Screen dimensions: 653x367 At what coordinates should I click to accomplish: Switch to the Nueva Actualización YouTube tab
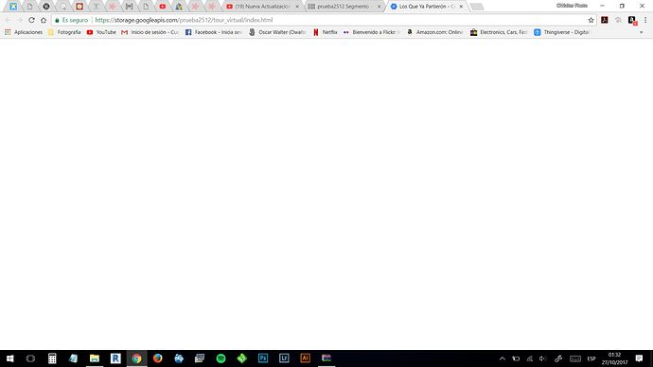coord(262,7)
